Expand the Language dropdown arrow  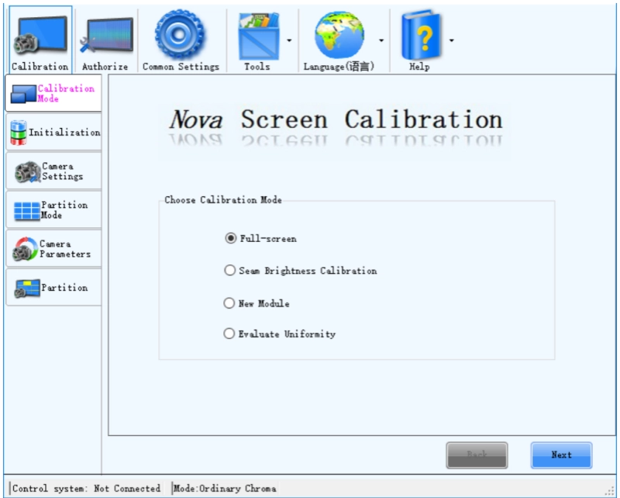point(381,40)
